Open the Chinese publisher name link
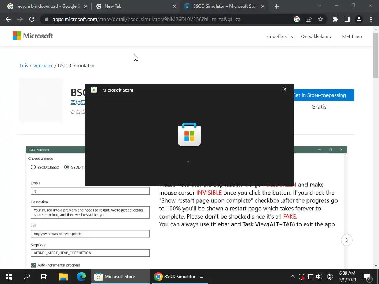The image size is (379, 284). point(78,102)
